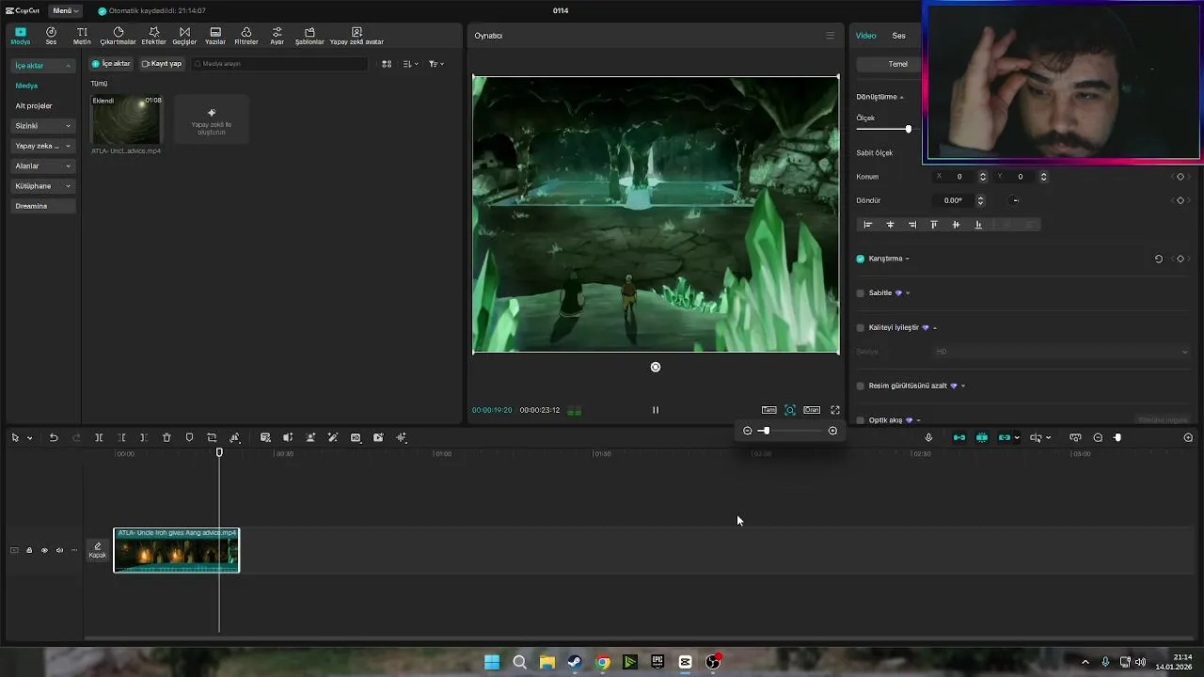Toggle the Karıştırma checkbox
This screenshot has height=677, width=1204.
click(x=860, y=259)
